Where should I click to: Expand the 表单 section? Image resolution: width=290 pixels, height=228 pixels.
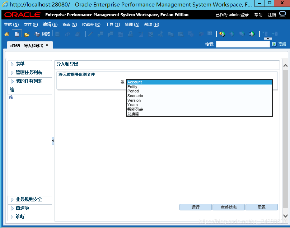coord(12,64)
